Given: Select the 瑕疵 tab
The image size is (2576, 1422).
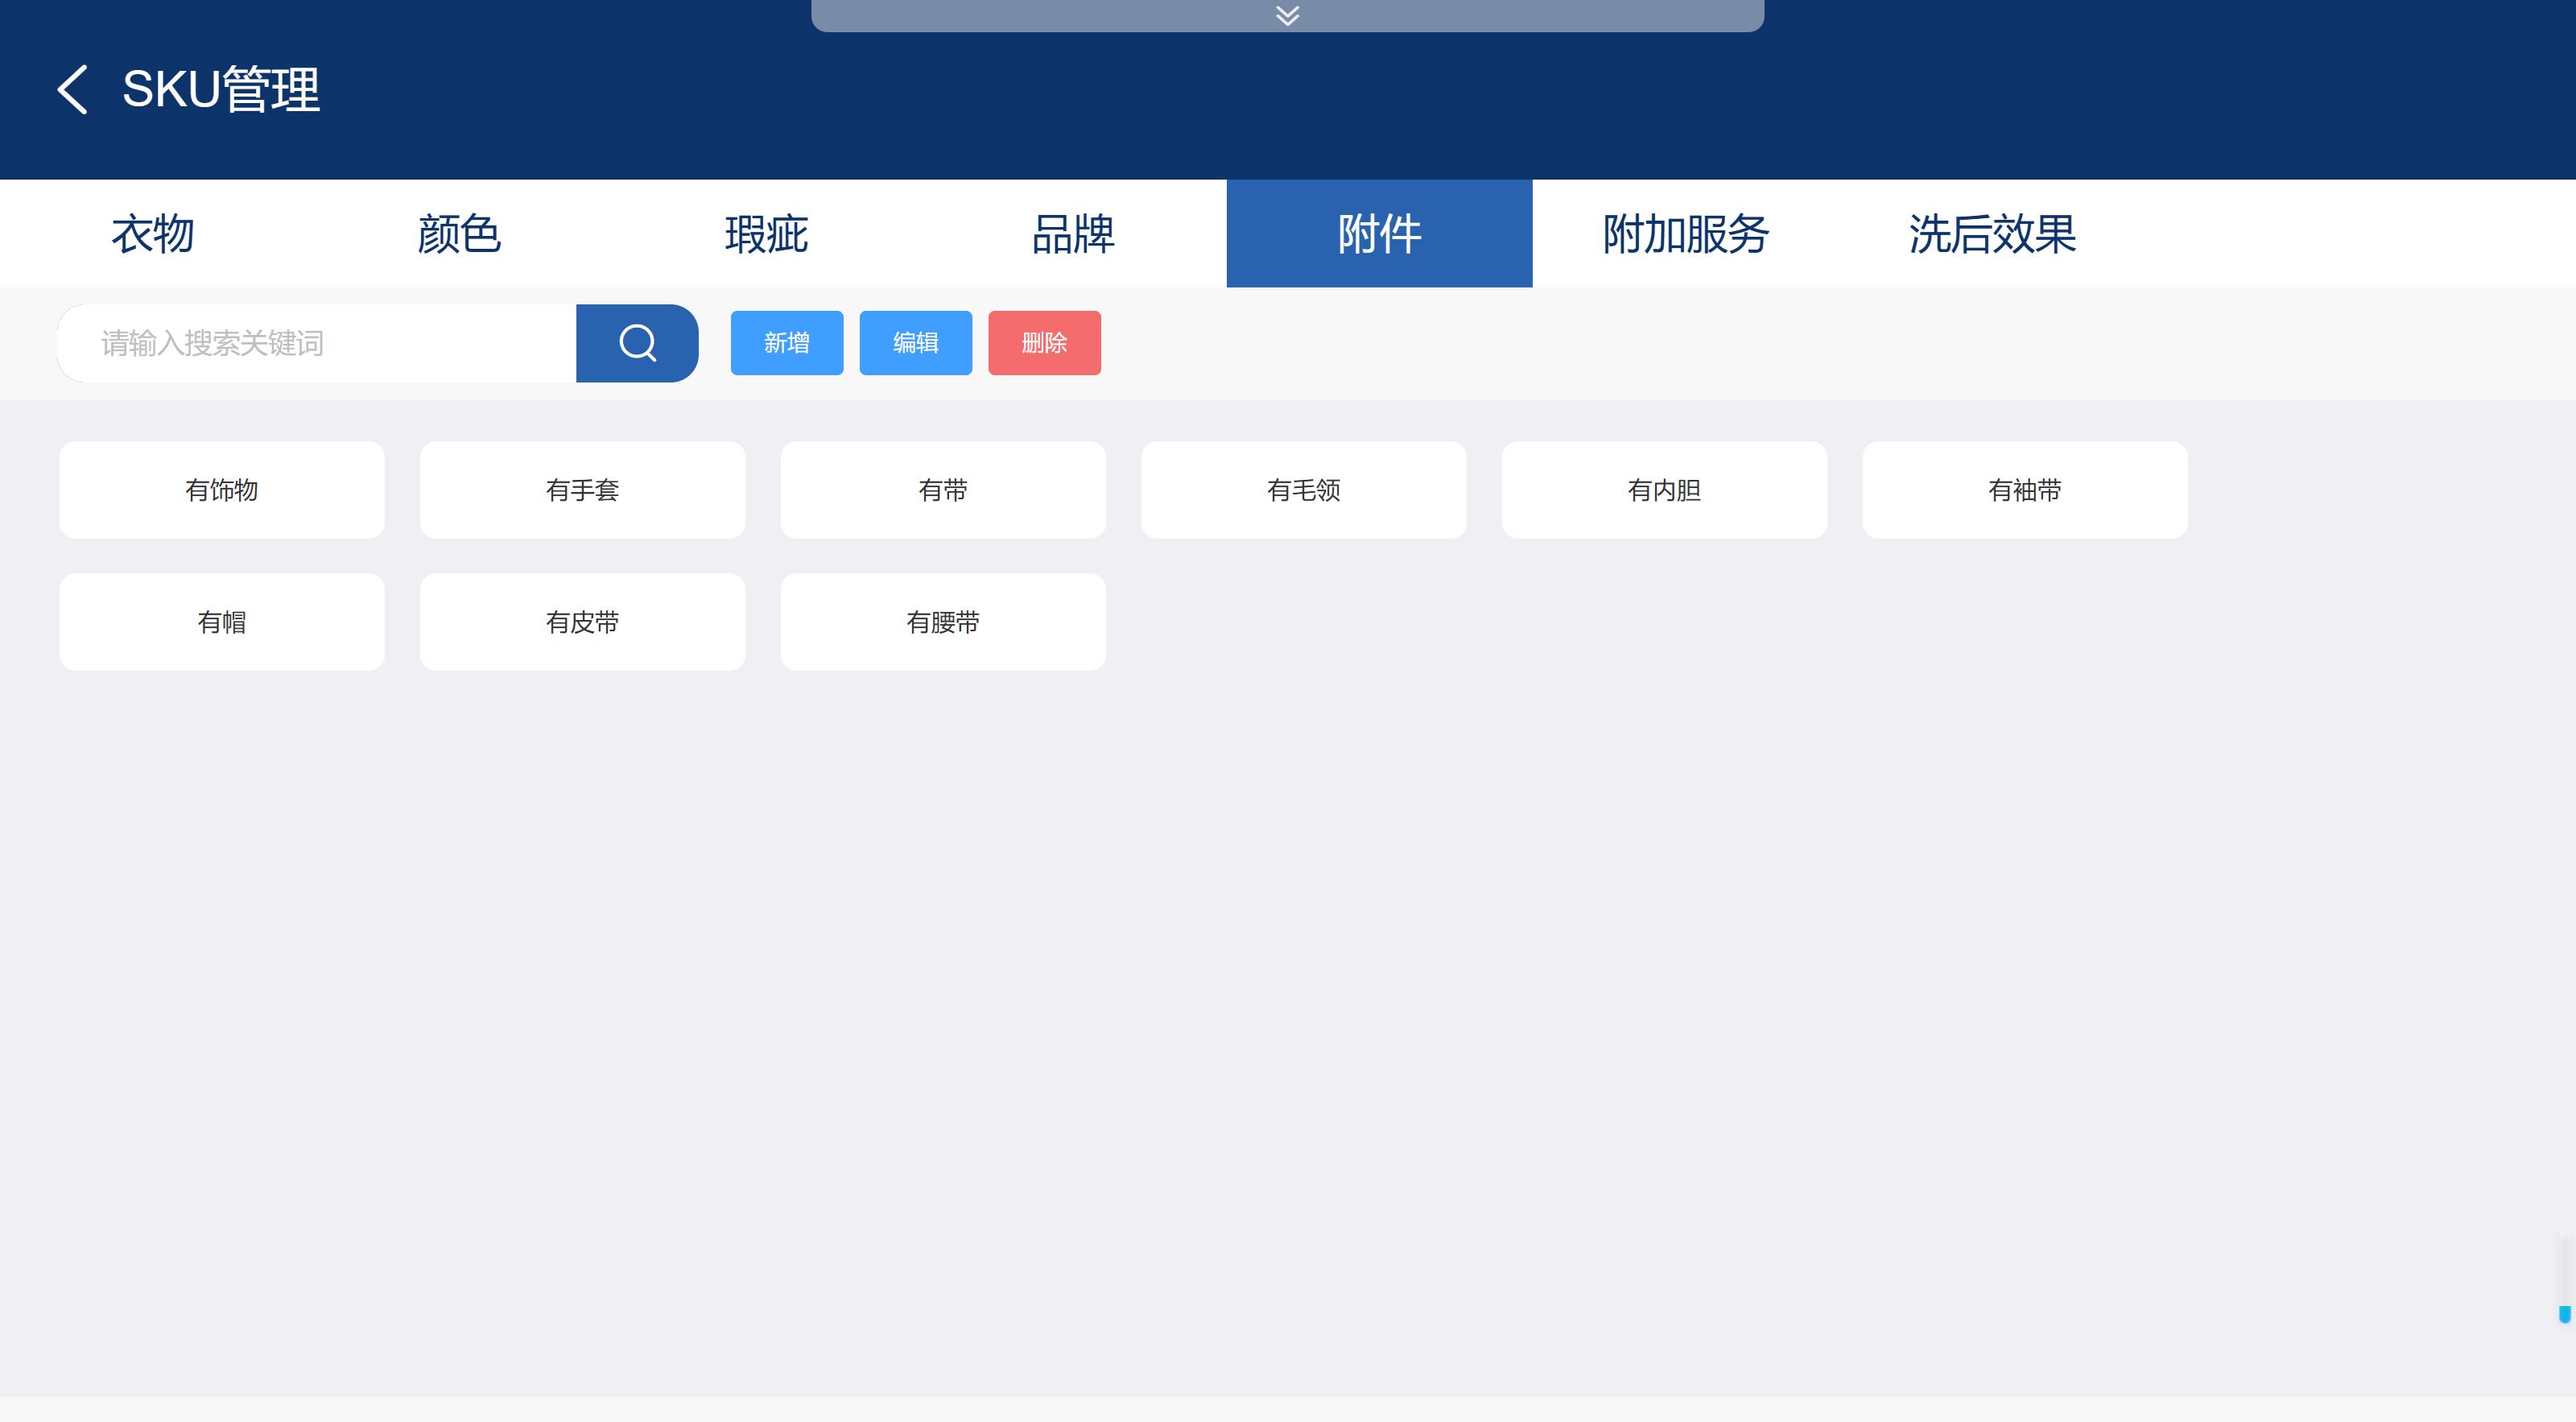Looking at the screenshot, I should [x=766, y=234].
